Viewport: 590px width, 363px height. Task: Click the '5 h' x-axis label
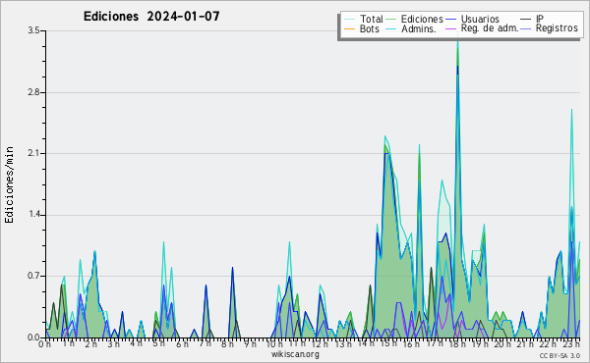pyautogui.click(x=158, y=343)
